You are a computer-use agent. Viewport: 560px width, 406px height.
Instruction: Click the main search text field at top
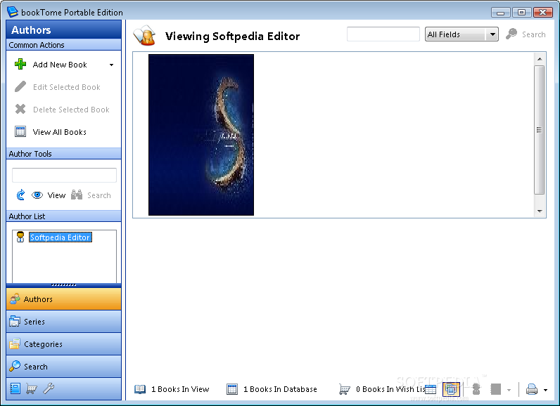pyautogui.click(x=383, y=34)
